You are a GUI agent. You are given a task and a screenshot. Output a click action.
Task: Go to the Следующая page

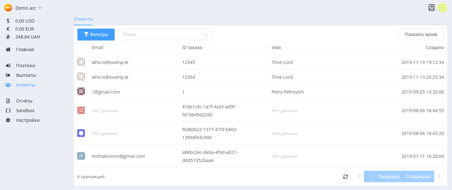pyautogui.click(x=417, y=176)
